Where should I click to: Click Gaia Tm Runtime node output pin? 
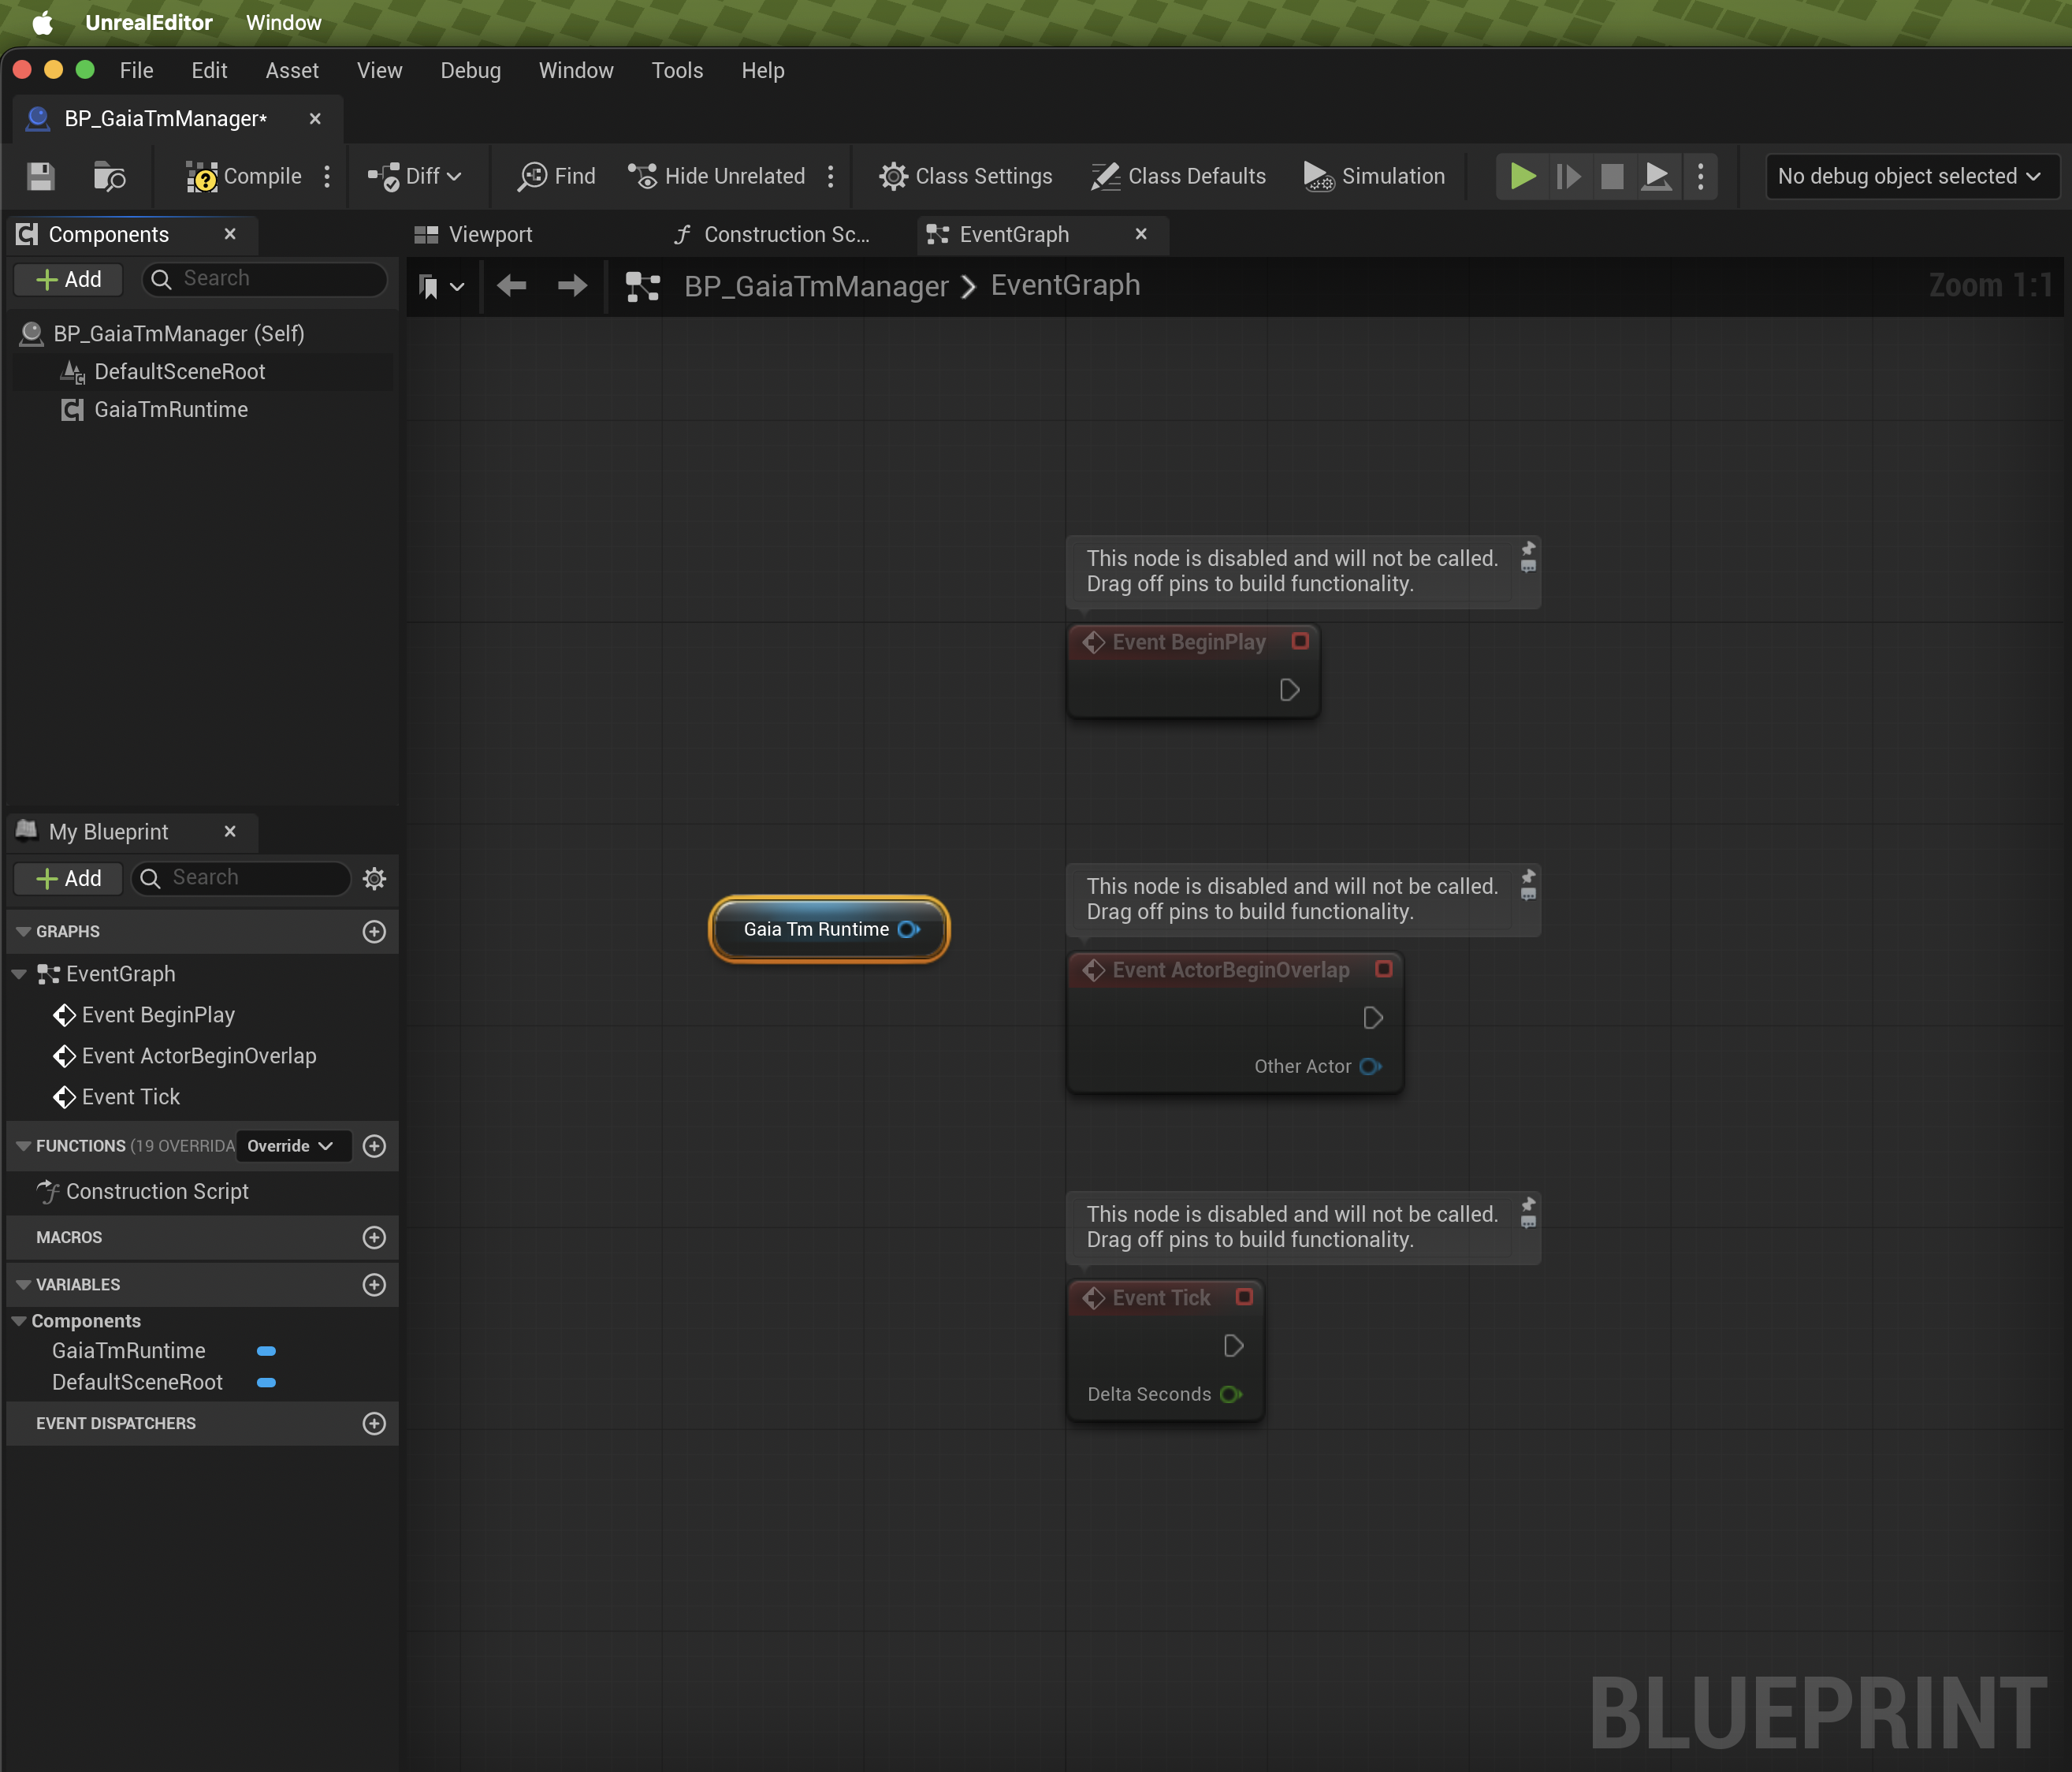[x=908, y=930]
